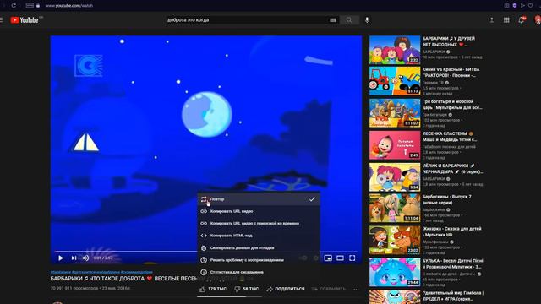This screenshot has width=541, height=304.
Task: Click the search magnifier button
Action: [349, 20]
